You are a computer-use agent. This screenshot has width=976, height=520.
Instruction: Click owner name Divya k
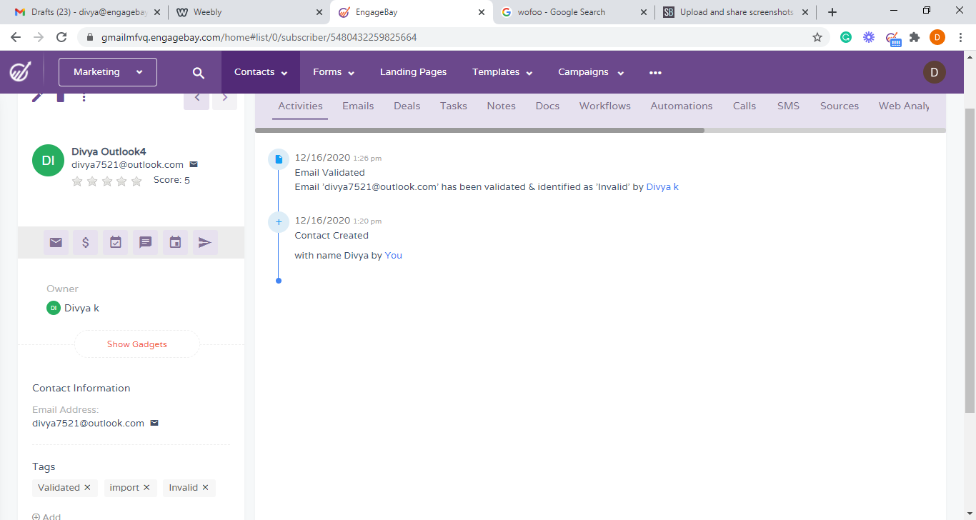coord(81,308)
